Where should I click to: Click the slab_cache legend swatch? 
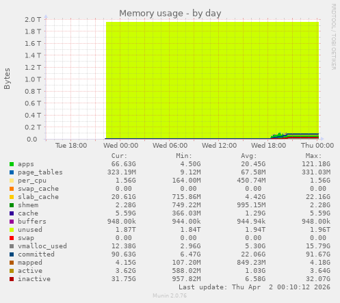tap(12, 197)
